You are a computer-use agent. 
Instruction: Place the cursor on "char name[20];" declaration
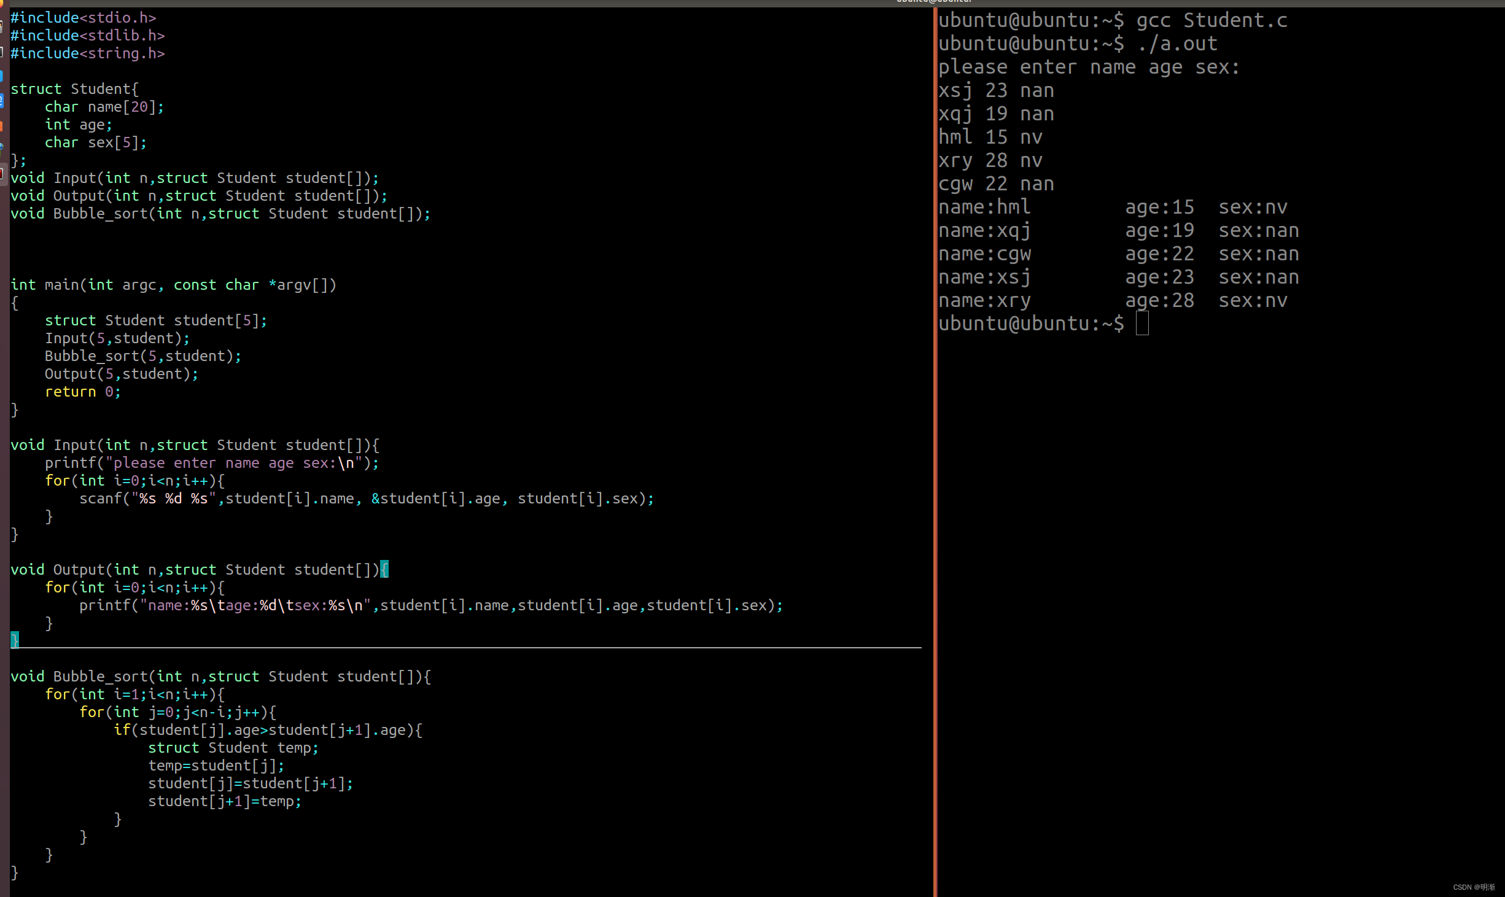(104, 107)
